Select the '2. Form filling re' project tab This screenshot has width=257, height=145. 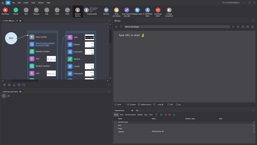(x=9, y=21)
